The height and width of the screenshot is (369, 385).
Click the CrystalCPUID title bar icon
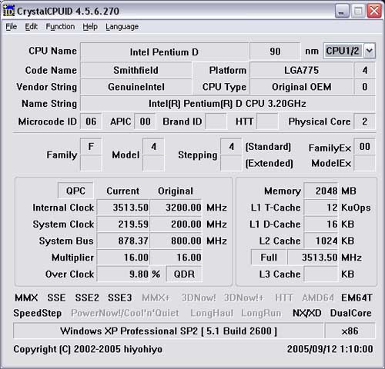click(8, 11)
